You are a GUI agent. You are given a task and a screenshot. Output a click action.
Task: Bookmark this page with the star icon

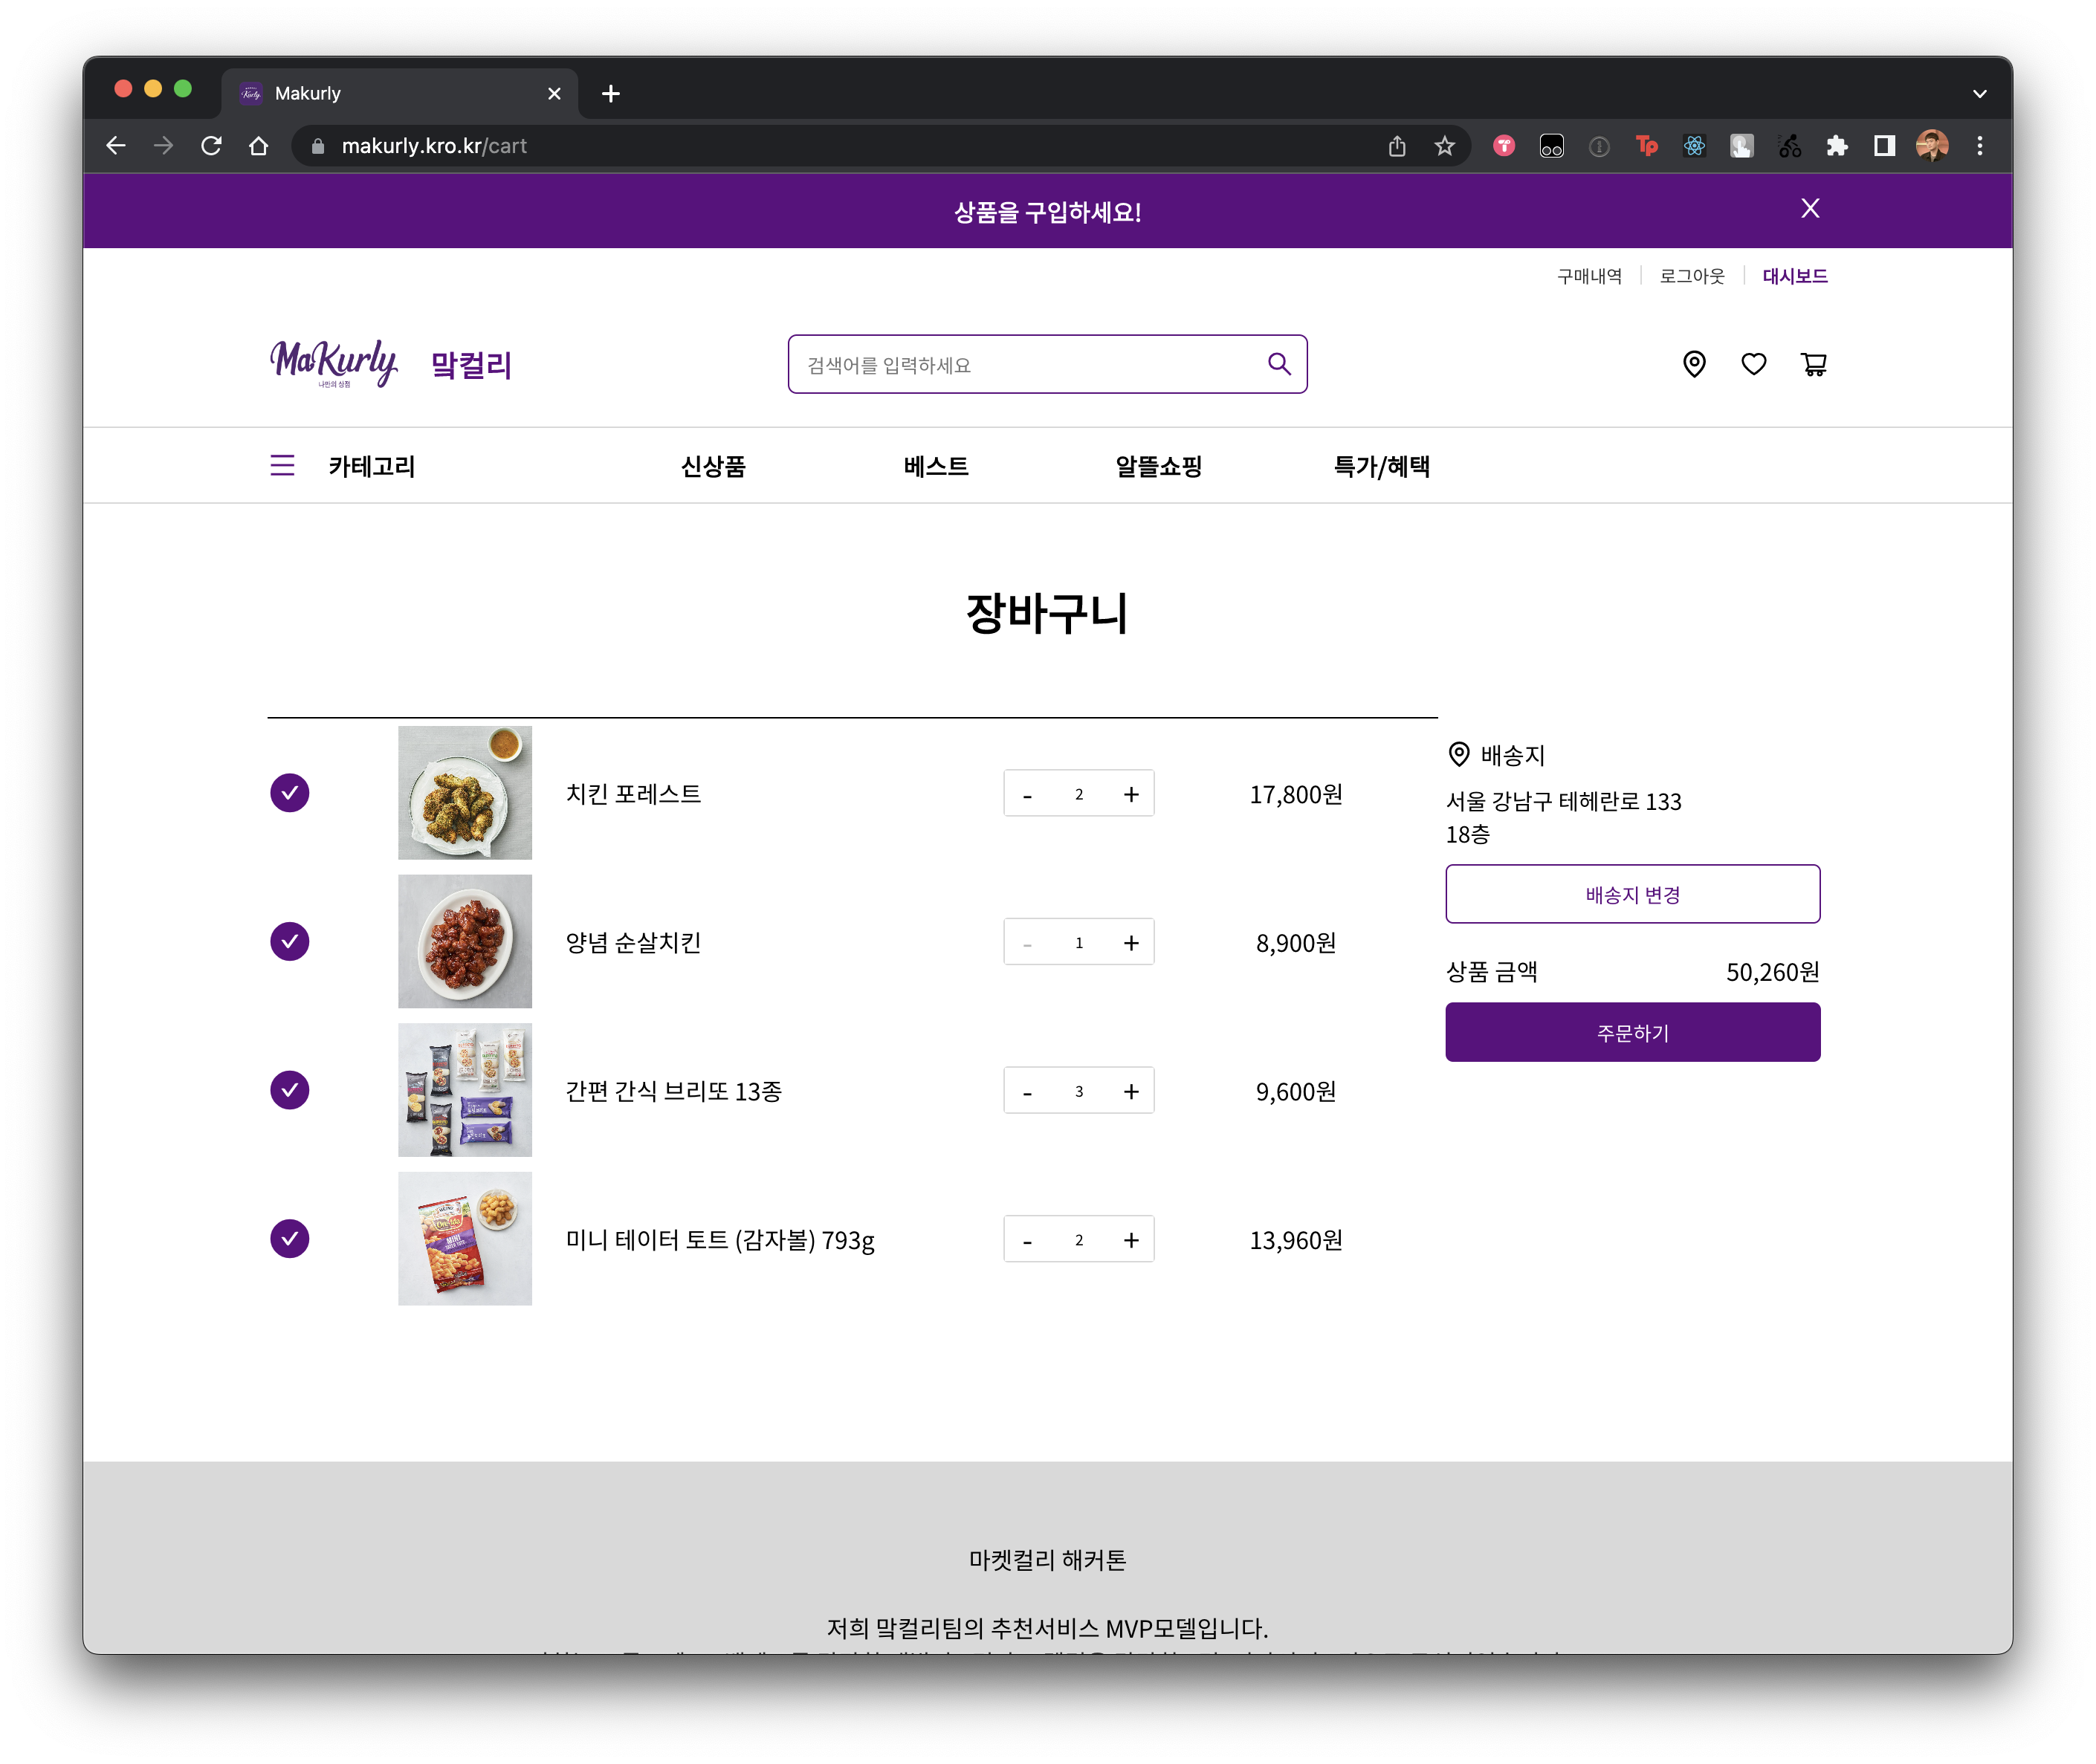1443,146
